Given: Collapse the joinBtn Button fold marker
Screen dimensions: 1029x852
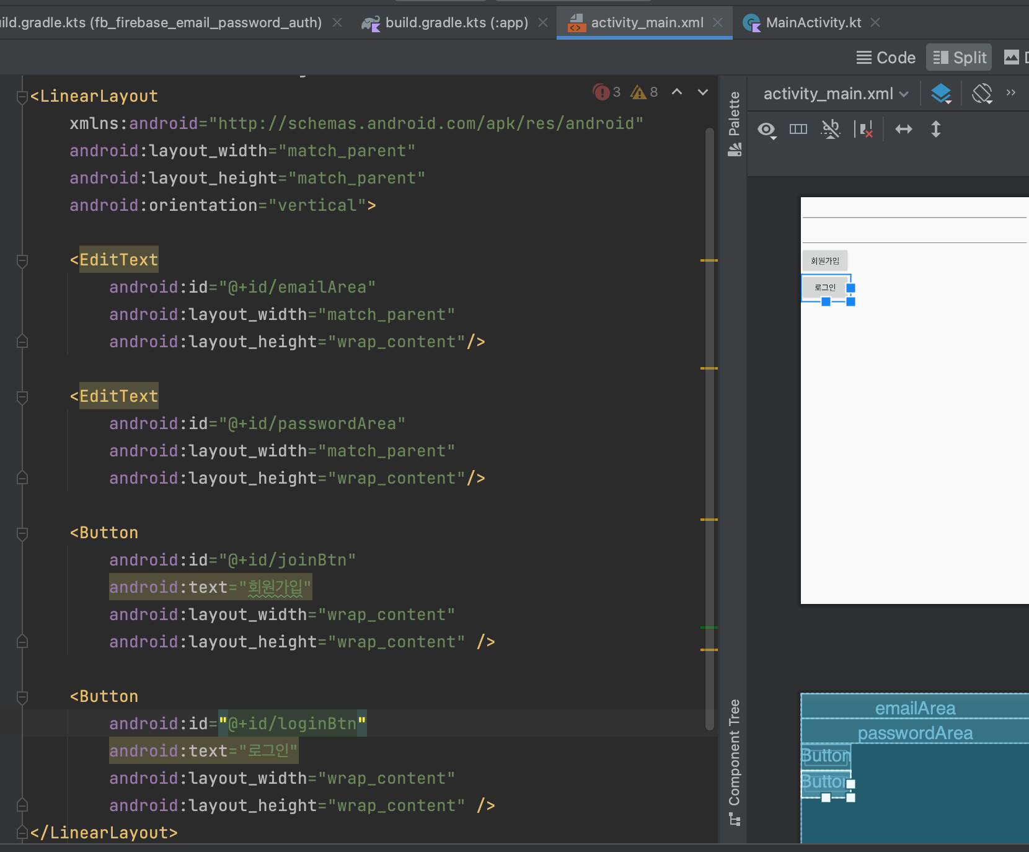Looking at the screenshot, I should pyautogui.click(x=22, y=533).
